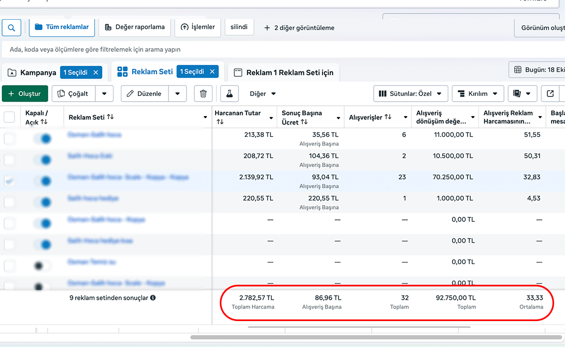Clear Kampanya selection with X icon
Viewport: 565px width, 347px height.
(95, 73)
